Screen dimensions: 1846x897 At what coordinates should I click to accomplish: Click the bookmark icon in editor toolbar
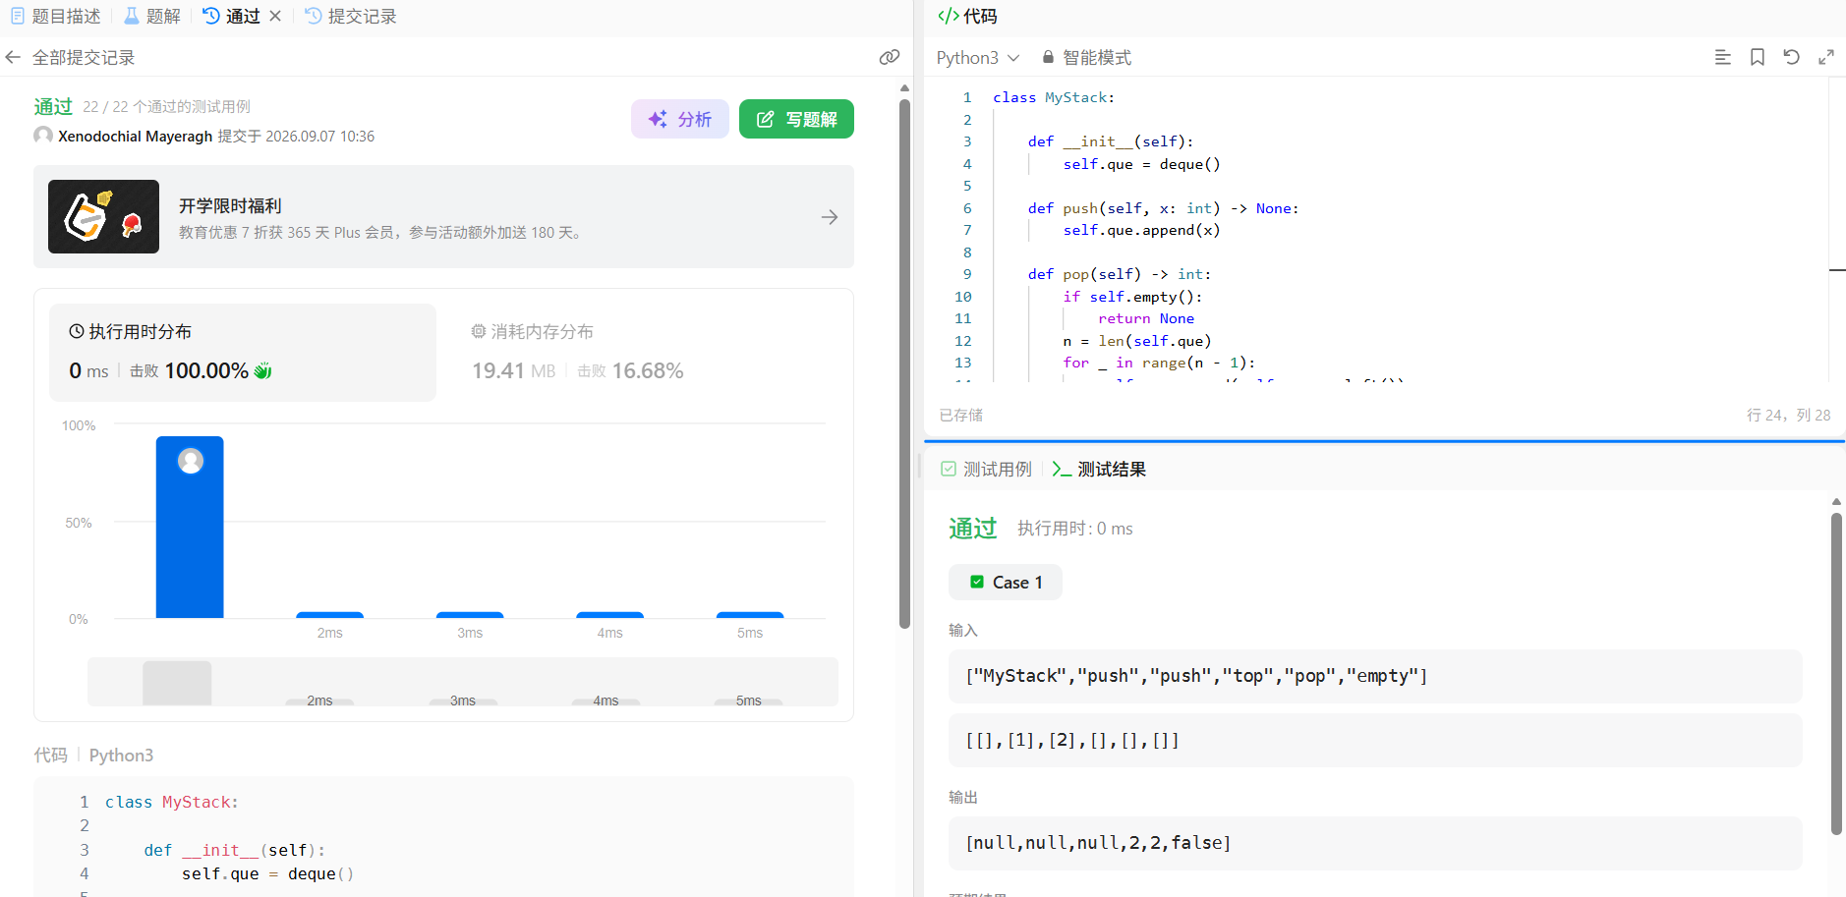1758,57
